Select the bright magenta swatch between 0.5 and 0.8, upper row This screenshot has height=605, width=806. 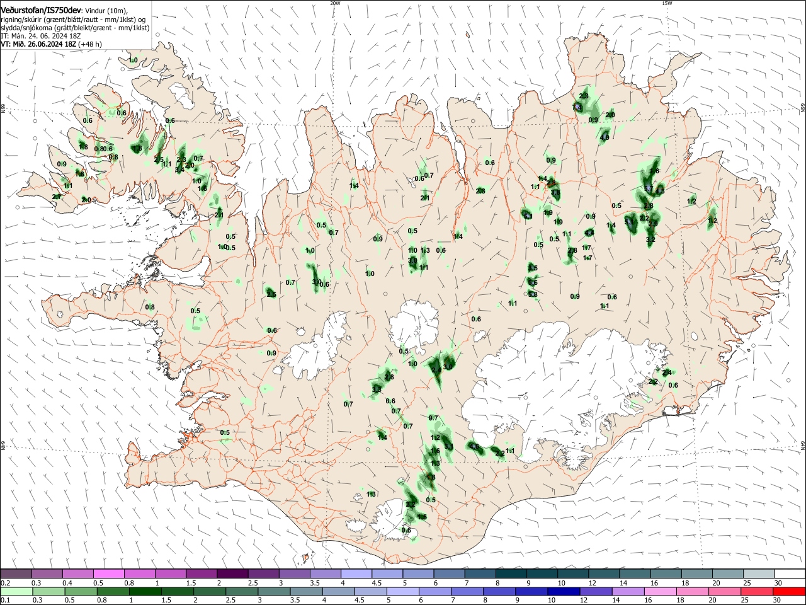[x=108, y=574]
